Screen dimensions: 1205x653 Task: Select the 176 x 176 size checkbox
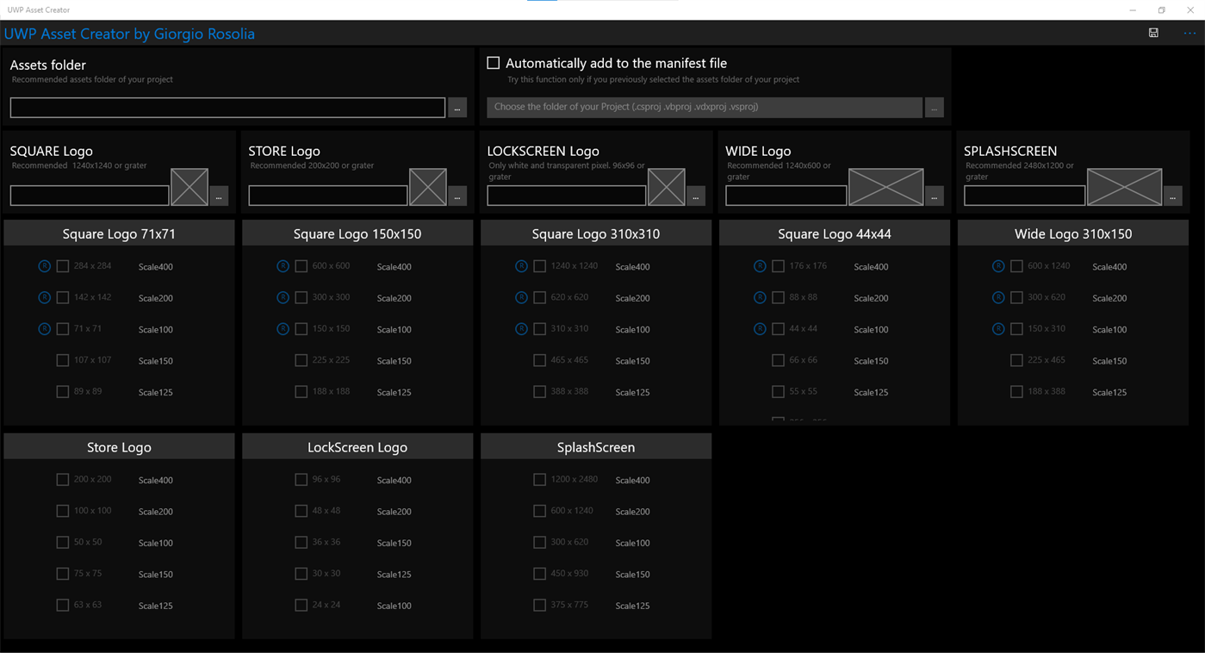[x=779, y=266]
